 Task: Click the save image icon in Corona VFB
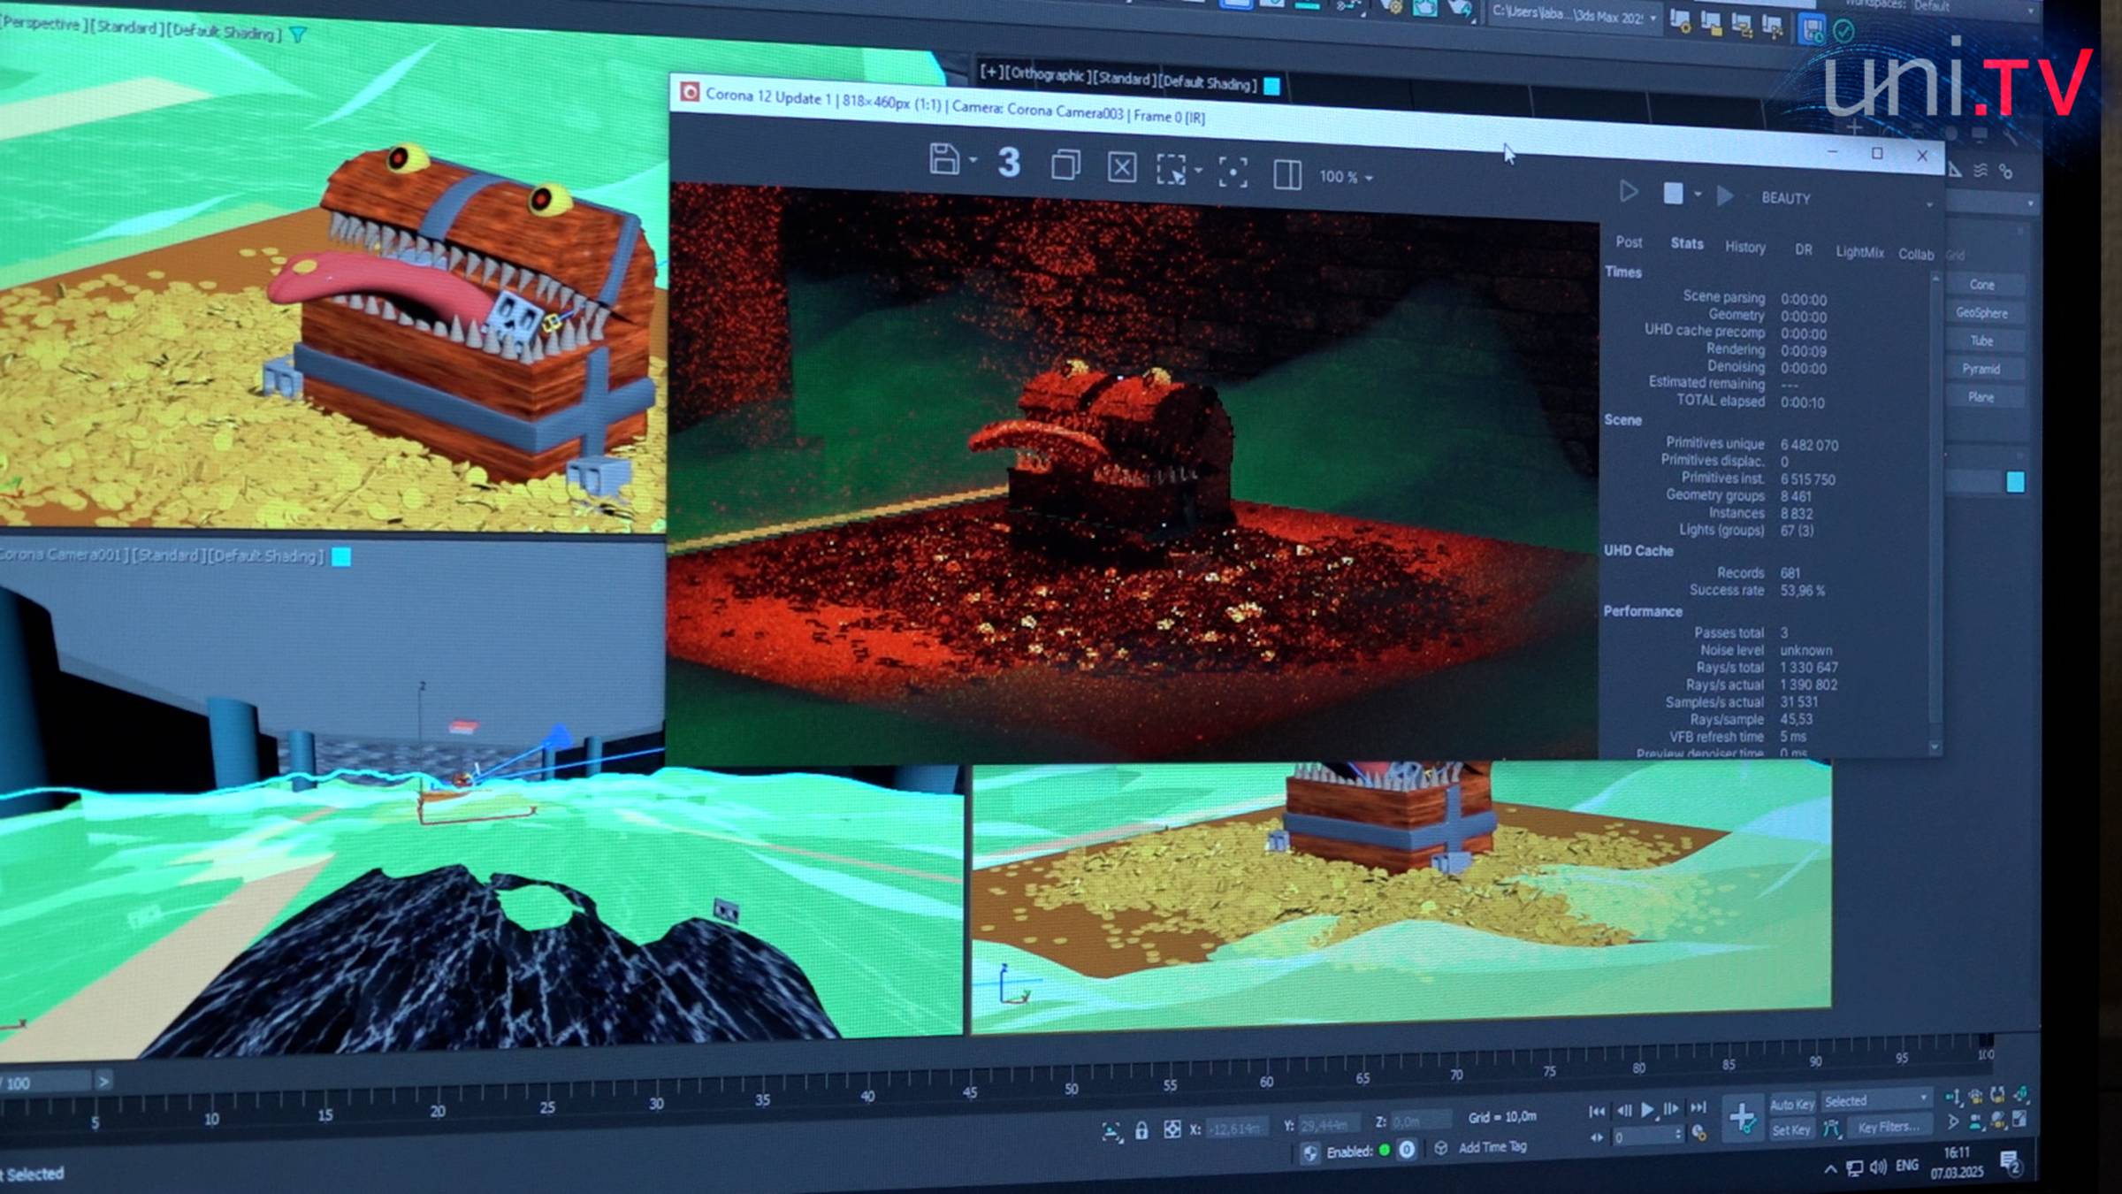click(x=943, y=160)
